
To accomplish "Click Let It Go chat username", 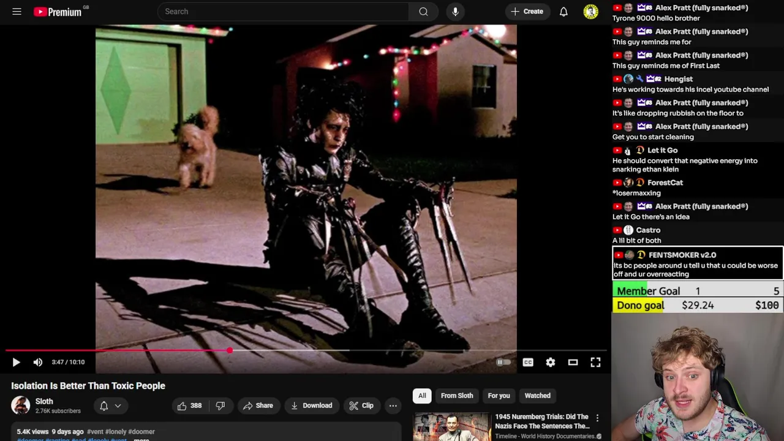I will (x=662, y=150).
